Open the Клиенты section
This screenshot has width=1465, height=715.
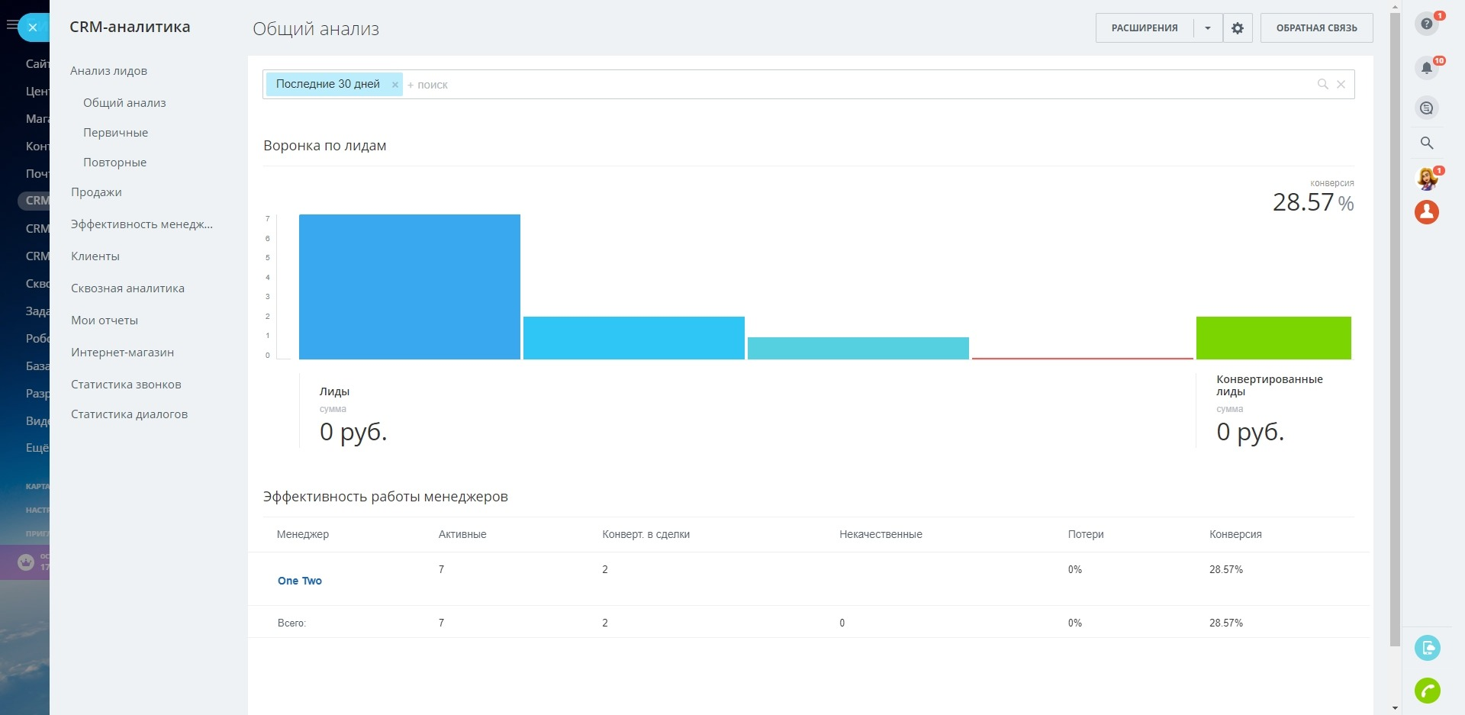[x=95, y=256]
